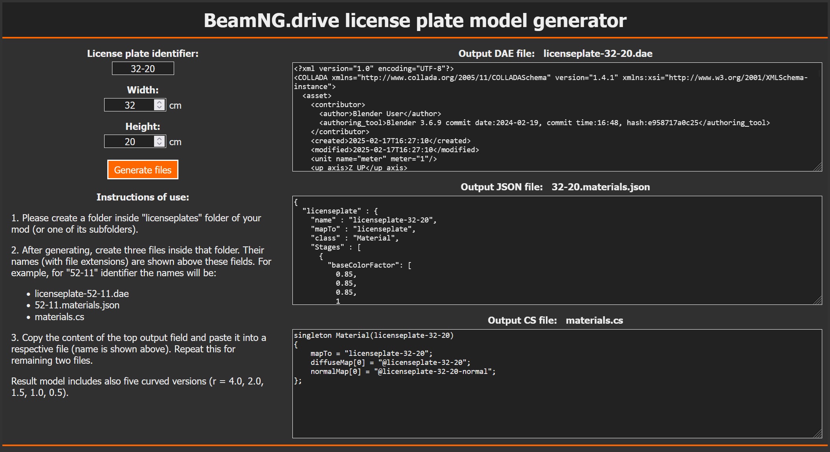Click into the Output JSON file text area
Image resolution: width=830 pixels, height=452 pixels.
(x=550, y=251)
